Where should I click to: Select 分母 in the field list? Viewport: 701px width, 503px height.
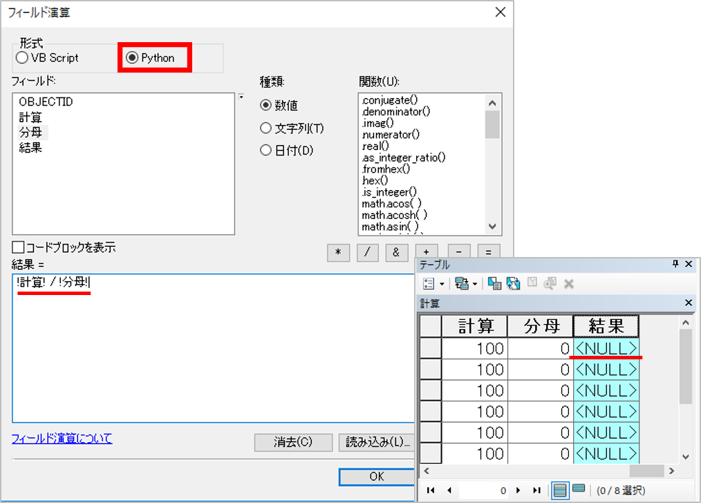[30, 132]
